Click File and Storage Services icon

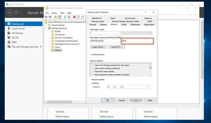9,47
